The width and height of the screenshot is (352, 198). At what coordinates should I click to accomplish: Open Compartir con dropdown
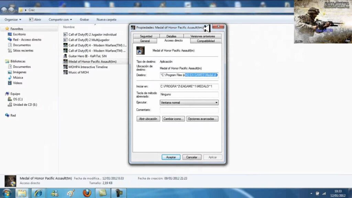click(x=60, y=20)
